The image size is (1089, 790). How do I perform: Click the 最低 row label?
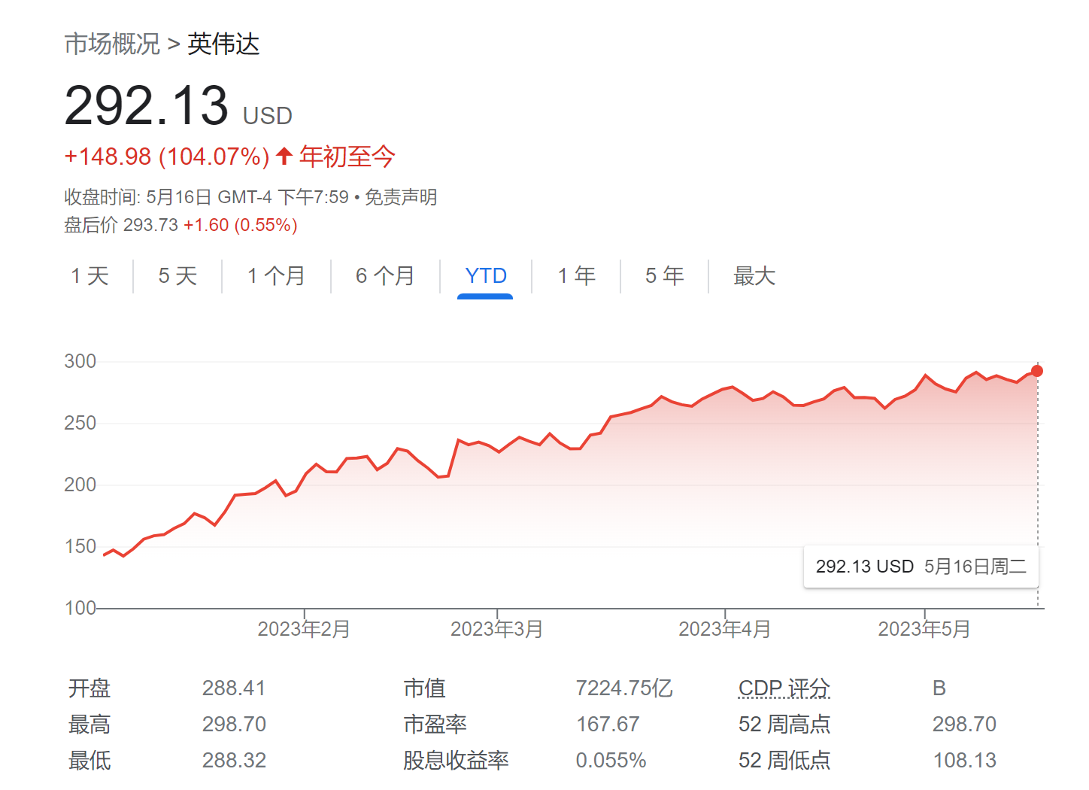[89, 761]
